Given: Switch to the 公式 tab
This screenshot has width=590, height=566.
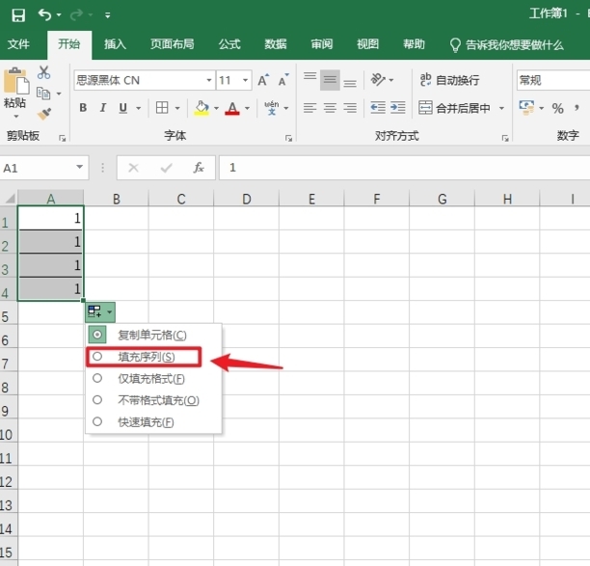Looking at the screenshot, I should pos(229,44).
